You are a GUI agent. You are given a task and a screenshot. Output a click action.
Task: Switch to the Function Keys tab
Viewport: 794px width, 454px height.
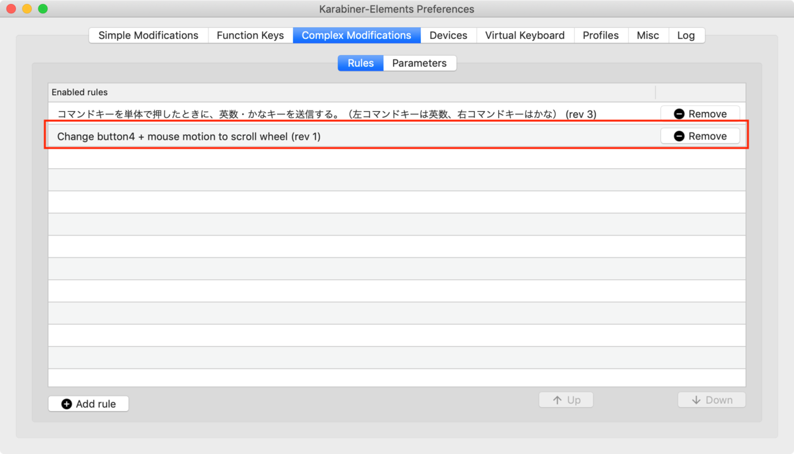pos(250,35)
